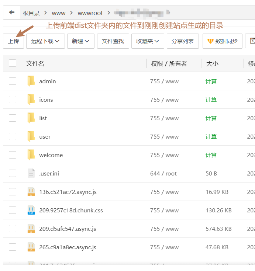The image size is (255, 271).
Task: Click the 16.99 KB size value
Action: click(x=217, y=192)
